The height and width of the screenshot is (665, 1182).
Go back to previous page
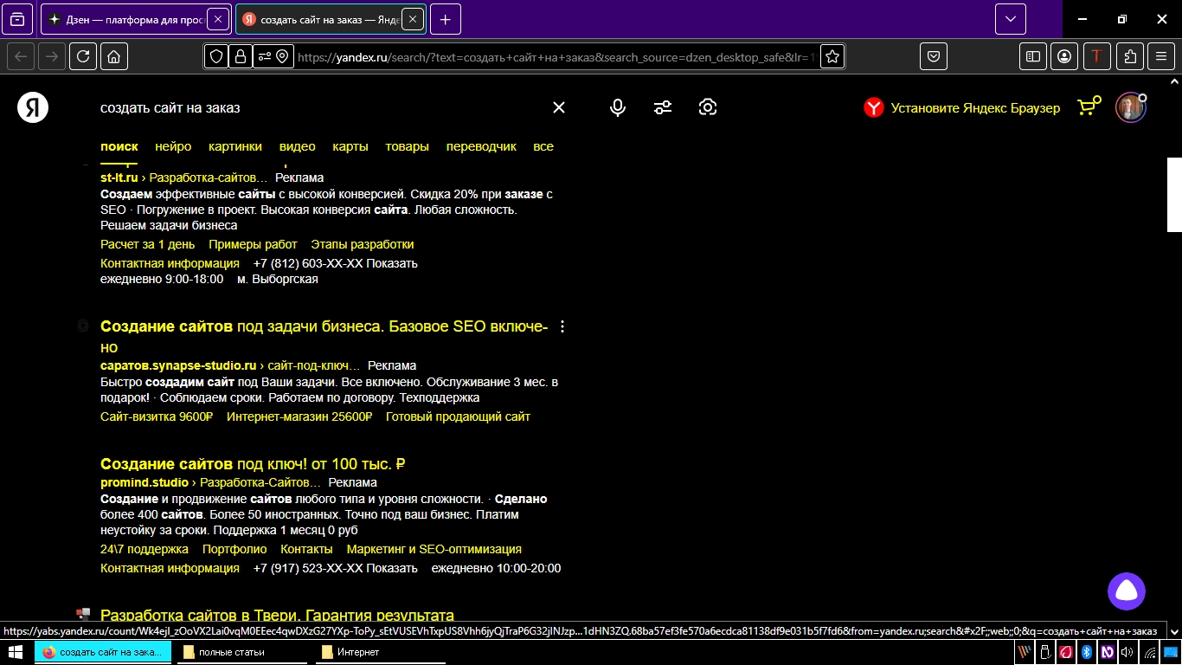(22, 56)
